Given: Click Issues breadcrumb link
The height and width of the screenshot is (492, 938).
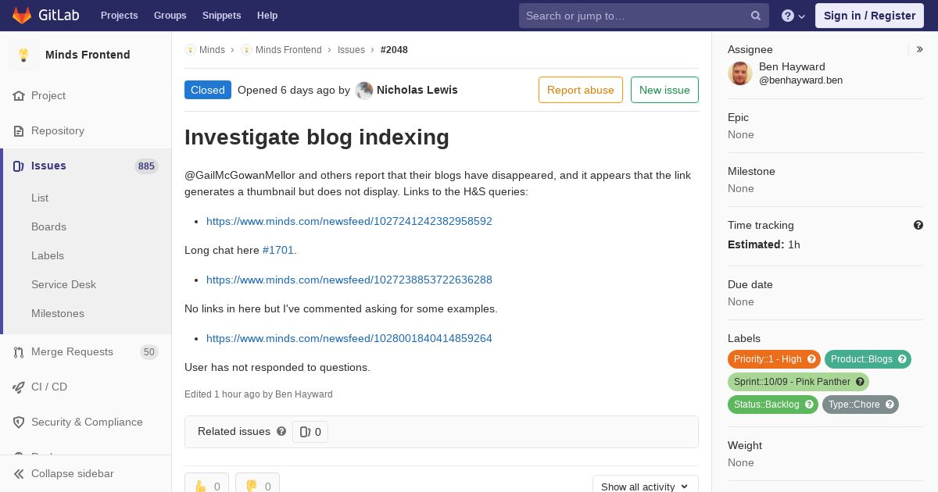Looking at the screenshot, I should pos(351,50).
